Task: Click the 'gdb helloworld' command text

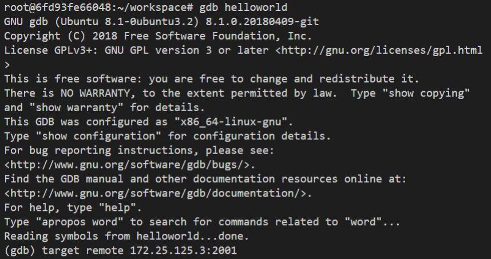Action: tap(243, 7)
